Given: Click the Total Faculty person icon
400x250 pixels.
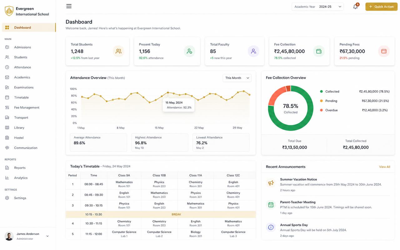Looking at the screenshot, I should tap(253, 51).
